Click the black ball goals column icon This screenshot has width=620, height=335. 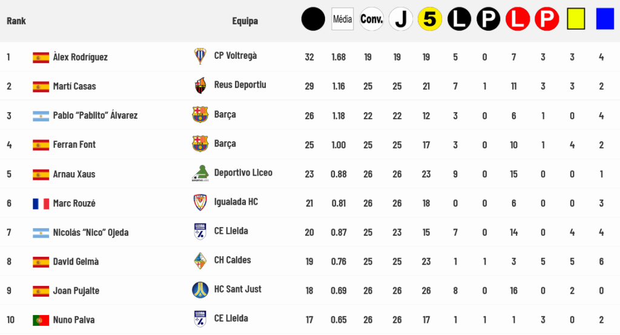(313, 19)
